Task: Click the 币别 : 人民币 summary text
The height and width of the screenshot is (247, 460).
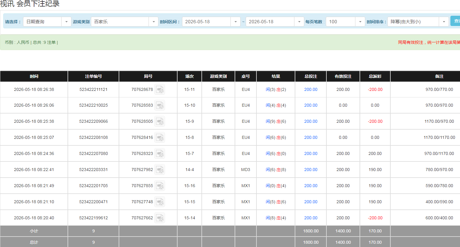Action: 17,42
